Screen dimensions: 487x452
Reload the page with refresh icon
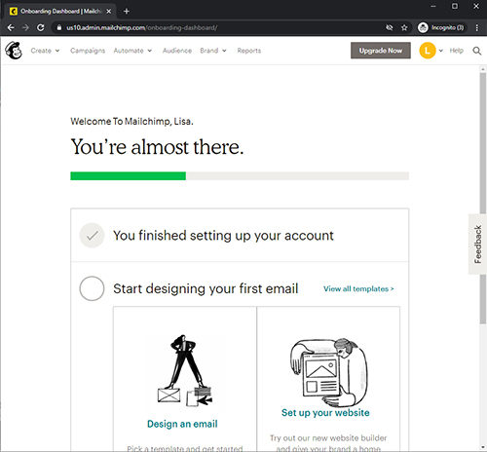(x=40, y=27)
